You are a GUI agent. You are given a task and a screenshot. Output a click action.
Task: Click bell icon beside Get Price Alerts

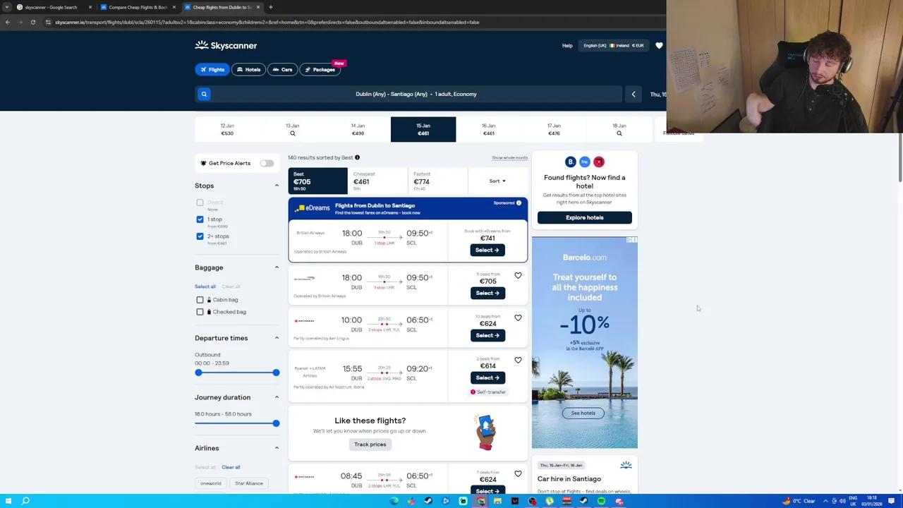pyautogui.click(x=203, y=163)
